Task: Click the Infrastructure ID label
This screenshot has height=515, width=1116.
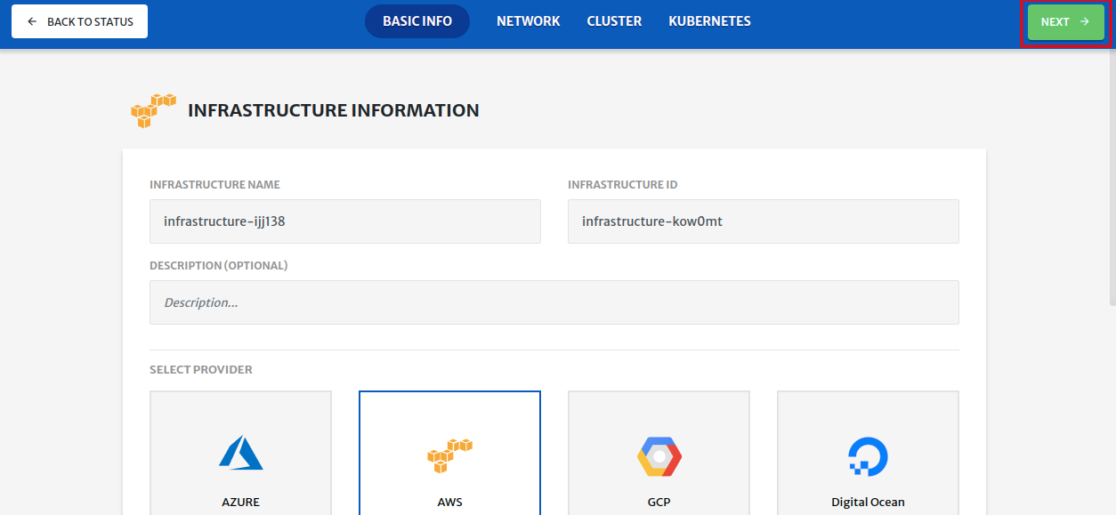Action: (x=623, y=185)
